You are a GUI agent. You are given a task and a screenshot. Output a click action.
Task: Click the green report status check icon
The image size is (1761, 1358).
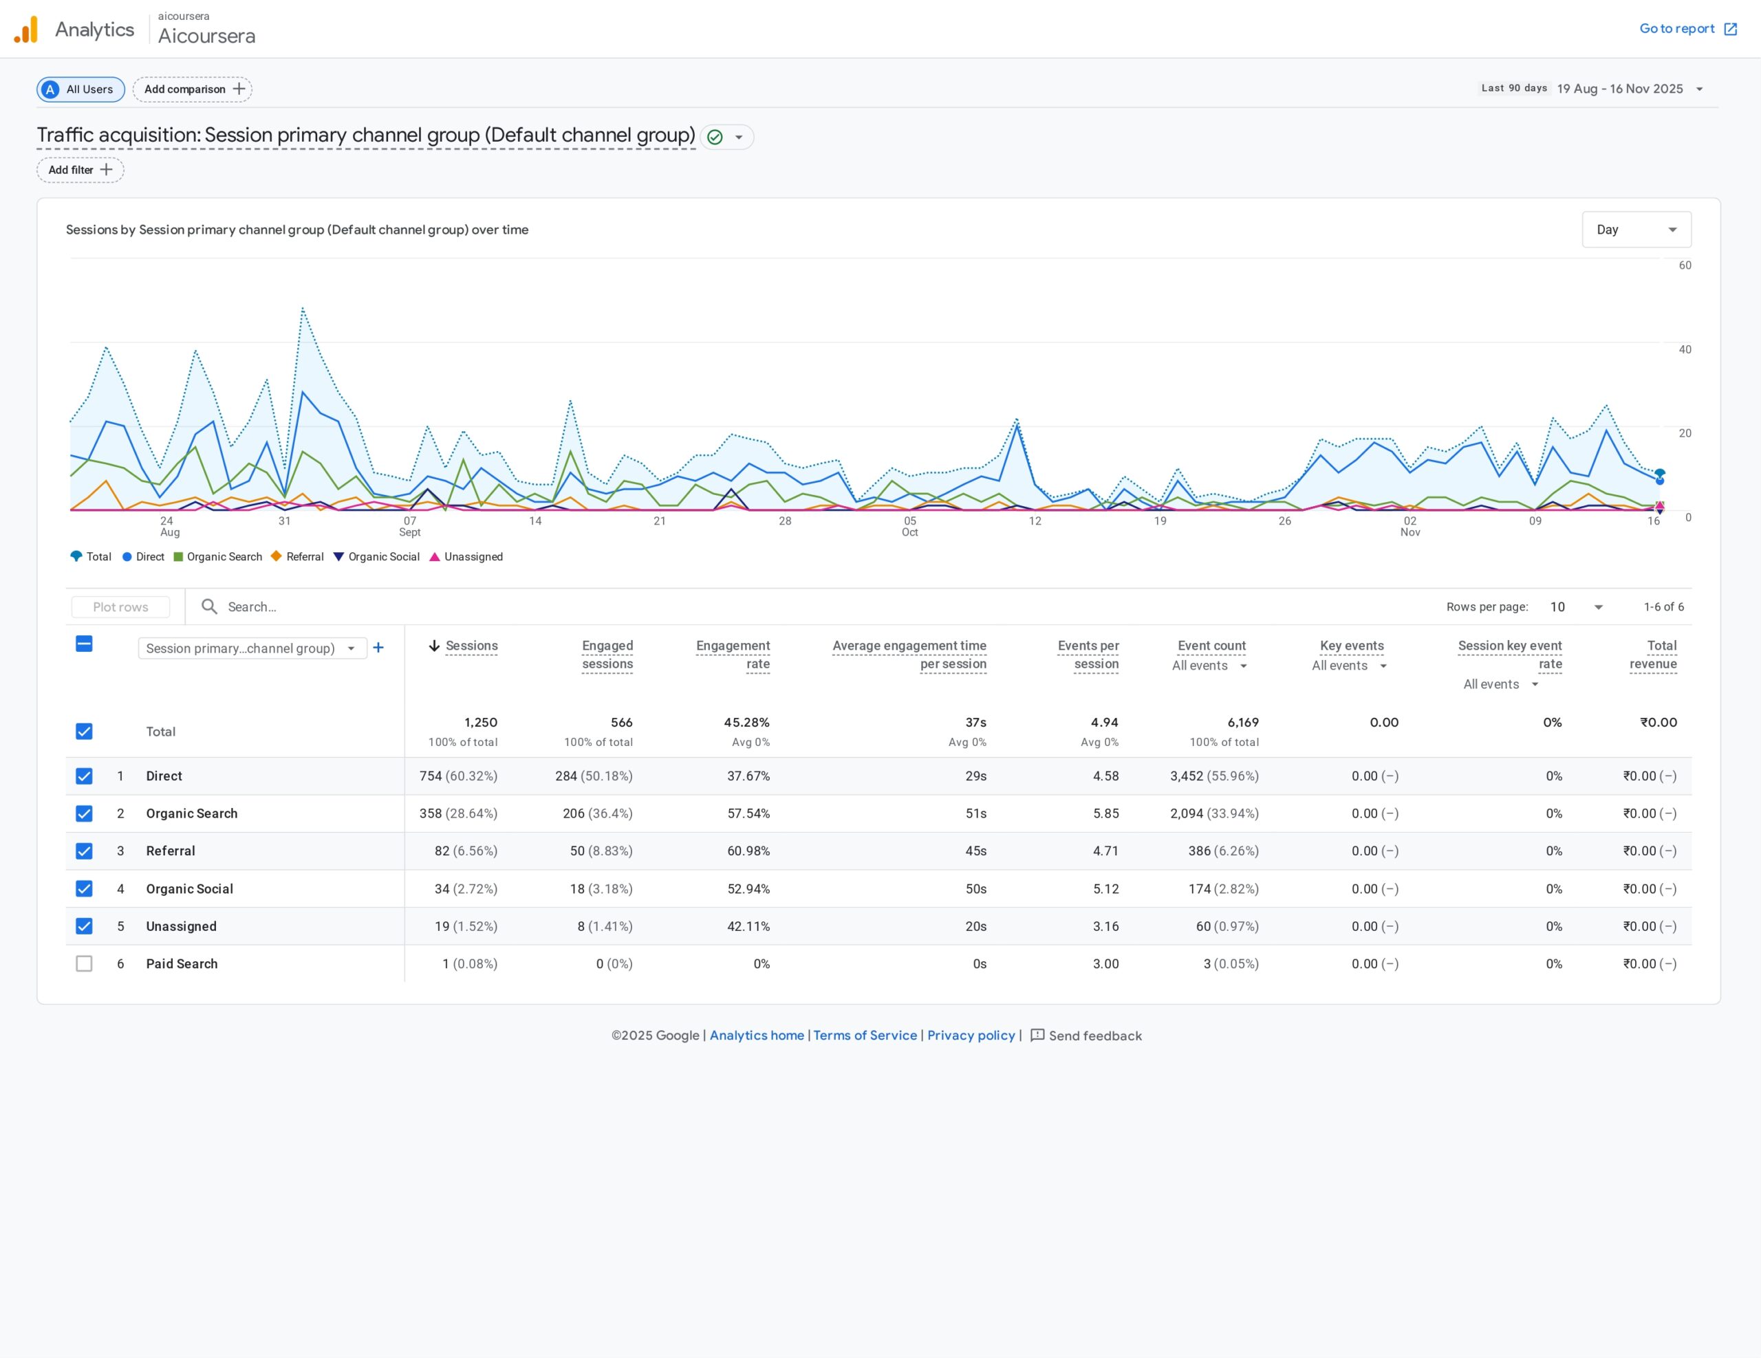(x=715, y=137)
